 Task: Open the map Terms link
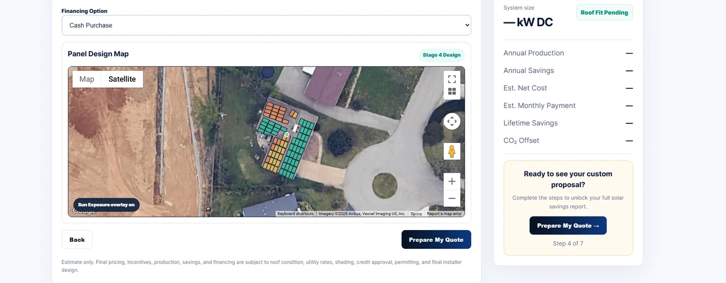click(416, 214)
